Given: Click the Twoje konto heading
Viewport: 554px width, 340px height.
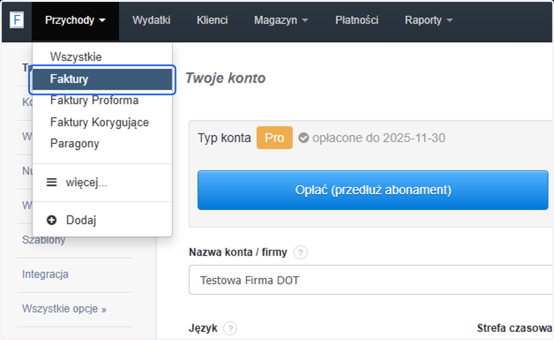Looking at the screenshot, I should pyautogui.click(x=225, y=78).
